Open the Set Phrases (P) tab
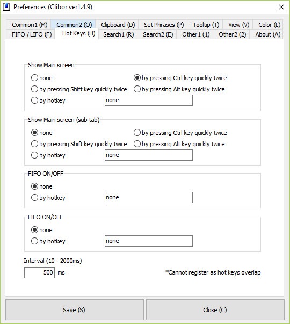The width and height of the screenshot is (290, 324). pyautogui.click(x=164, y=25)
